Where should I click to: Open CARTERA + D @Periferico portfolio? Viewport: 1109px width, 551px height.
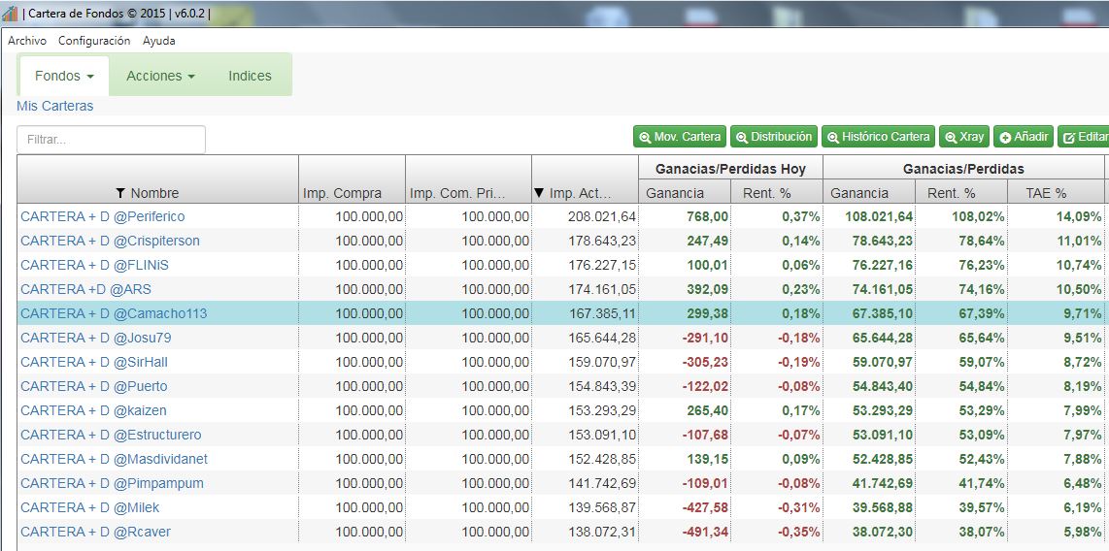coord(102,216)
